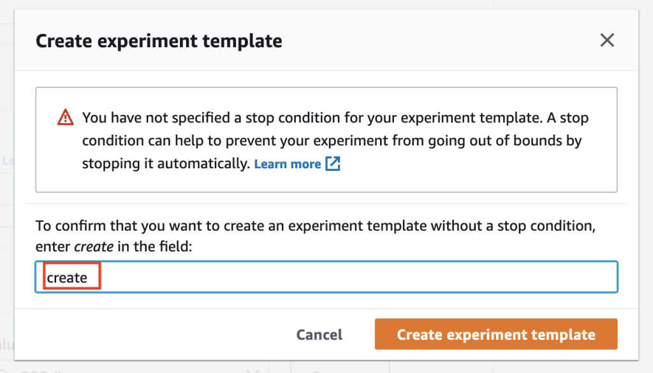The image size is (653, 373).
Task: Click the dialog title Create experiment template
Action: (x=159, y=40)
